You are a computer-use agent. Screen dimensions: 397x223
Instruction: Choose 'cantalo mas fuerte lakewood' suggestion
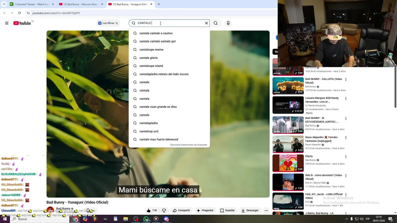coord(169,139)
